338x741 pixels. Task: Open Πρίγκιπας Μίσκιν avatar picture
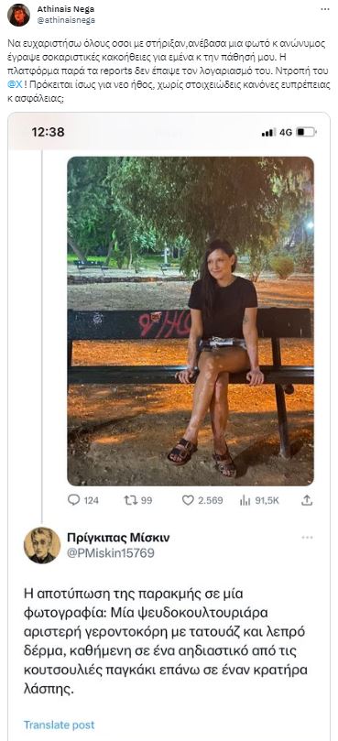[x=42, y=545]
